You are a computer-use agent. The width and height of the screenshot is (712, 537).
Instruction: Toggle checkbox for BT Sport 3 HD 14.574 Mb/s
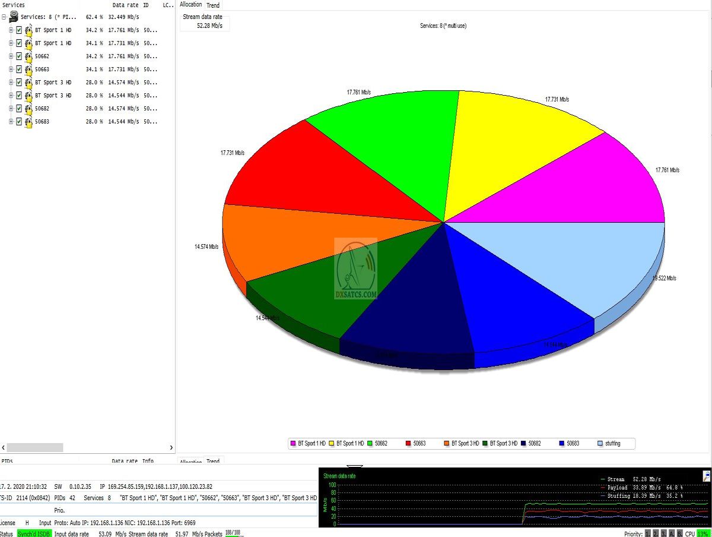pos(19,83)
